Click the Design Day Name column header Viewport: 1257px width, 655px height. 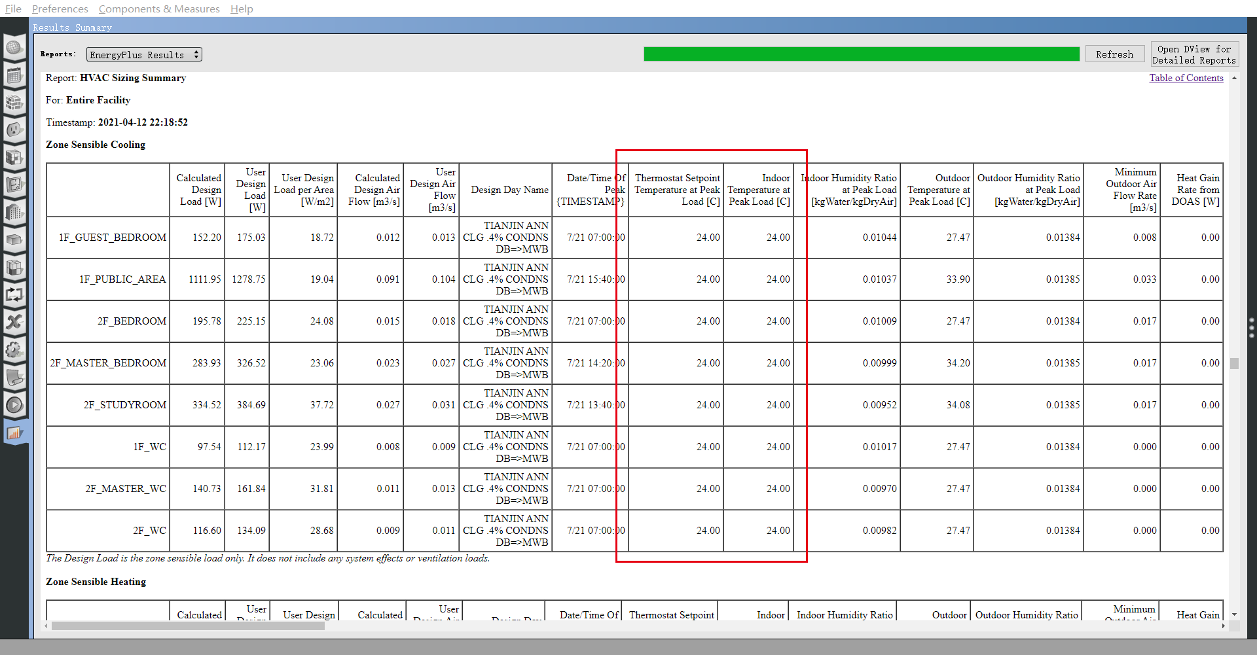point(509,190)
